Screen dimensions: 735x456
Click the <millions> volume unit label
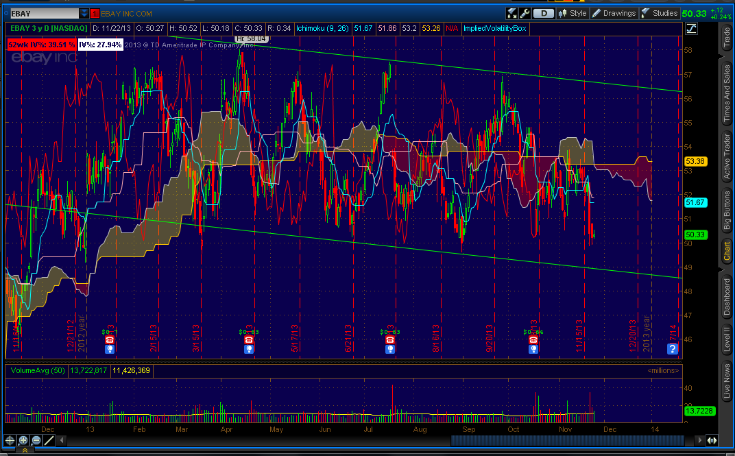(663, 370)
